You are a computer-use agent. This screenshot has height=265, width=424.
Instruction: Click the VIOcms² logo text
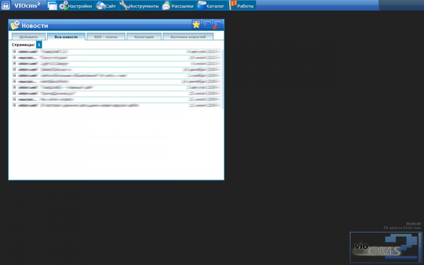[x=27, y=5]
